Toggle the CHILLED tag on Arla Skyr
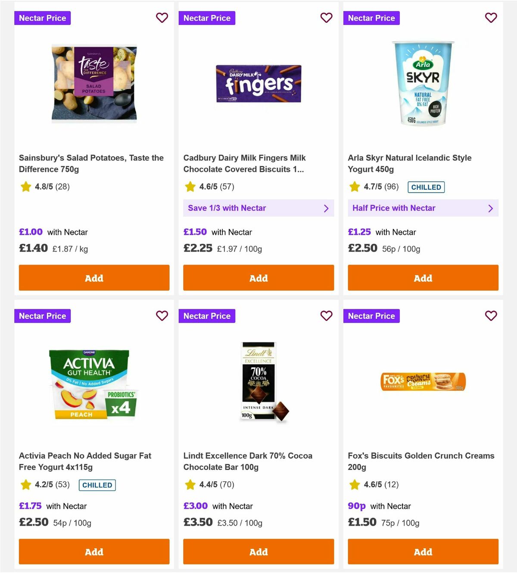Screen dimensions: 517x573 (426, 187)
